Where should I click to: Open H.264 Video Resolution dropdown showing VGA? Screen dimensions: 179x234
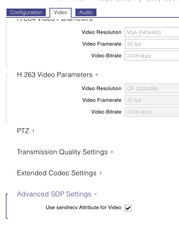(152, 32)
